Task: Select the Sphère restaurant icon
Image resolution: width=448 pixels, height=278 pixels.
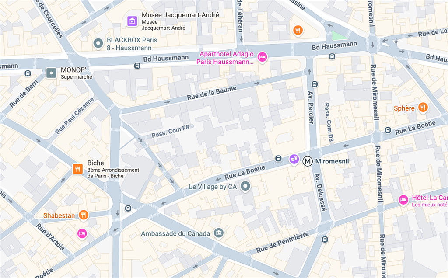Action: point(423,108)
